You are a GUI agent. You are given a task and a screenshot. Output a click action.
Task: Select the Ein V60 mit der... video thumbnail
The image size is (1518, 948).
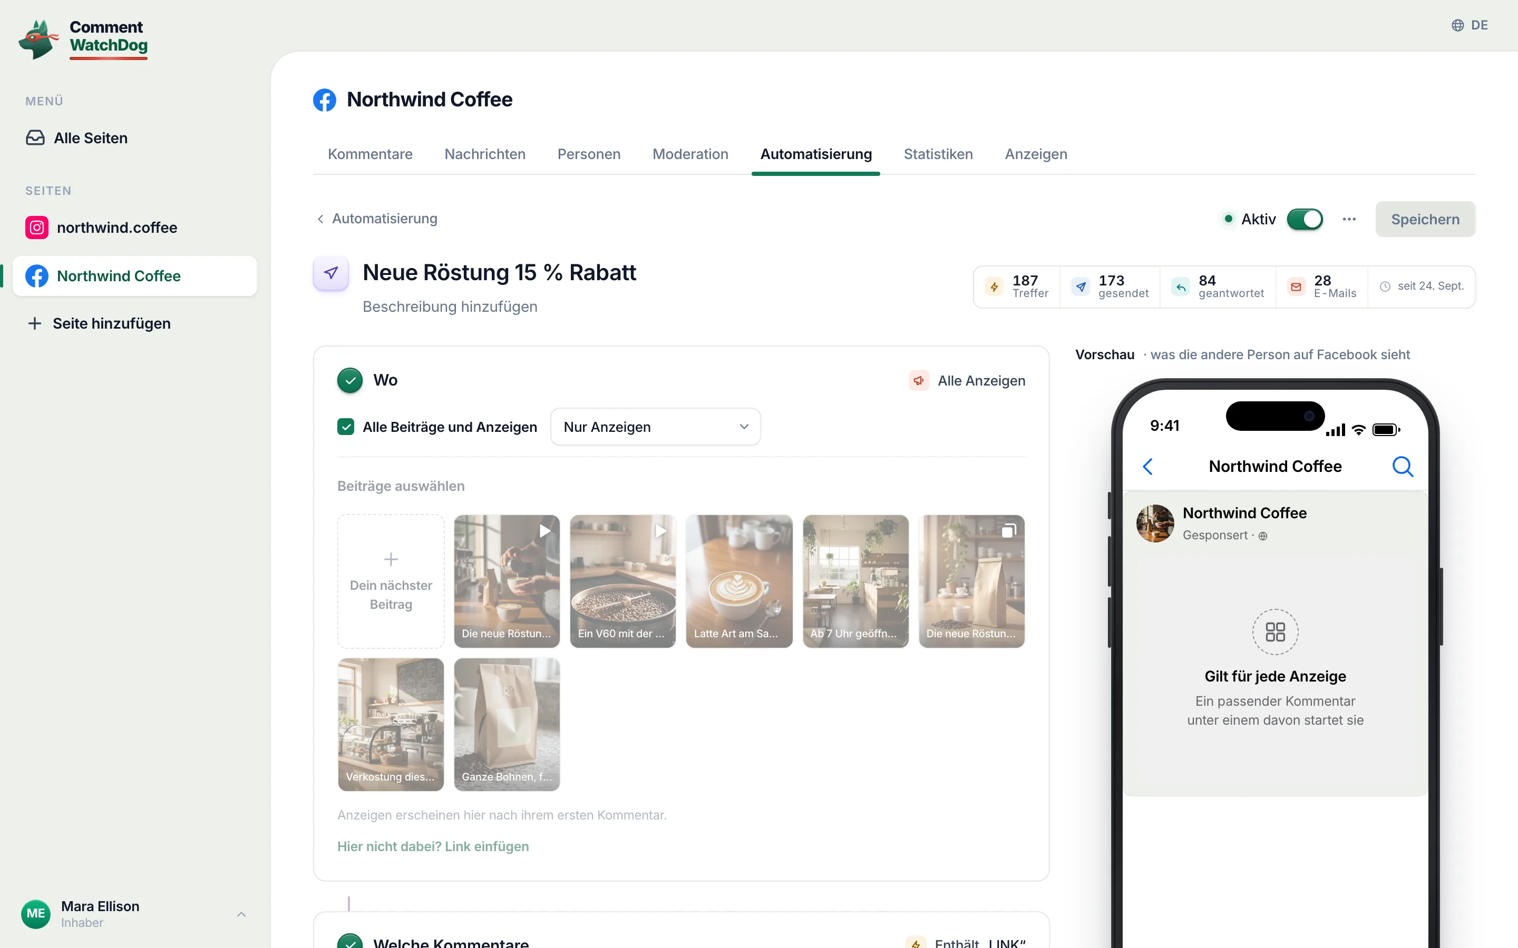(623, 581)
